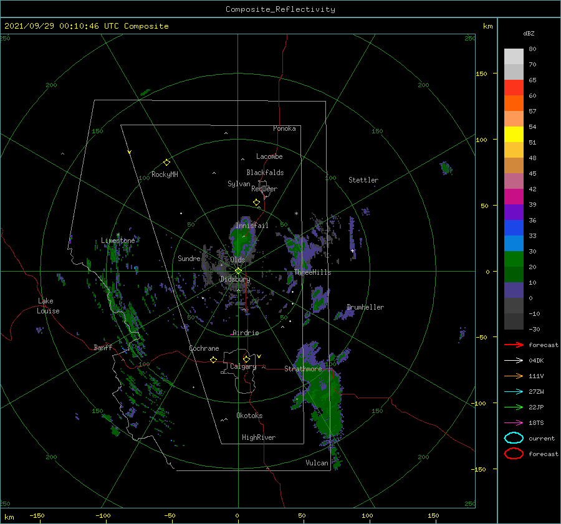Select the Strathmore label on the map
The height and width of the screenshot is (524, 561).
pos(303,369)
